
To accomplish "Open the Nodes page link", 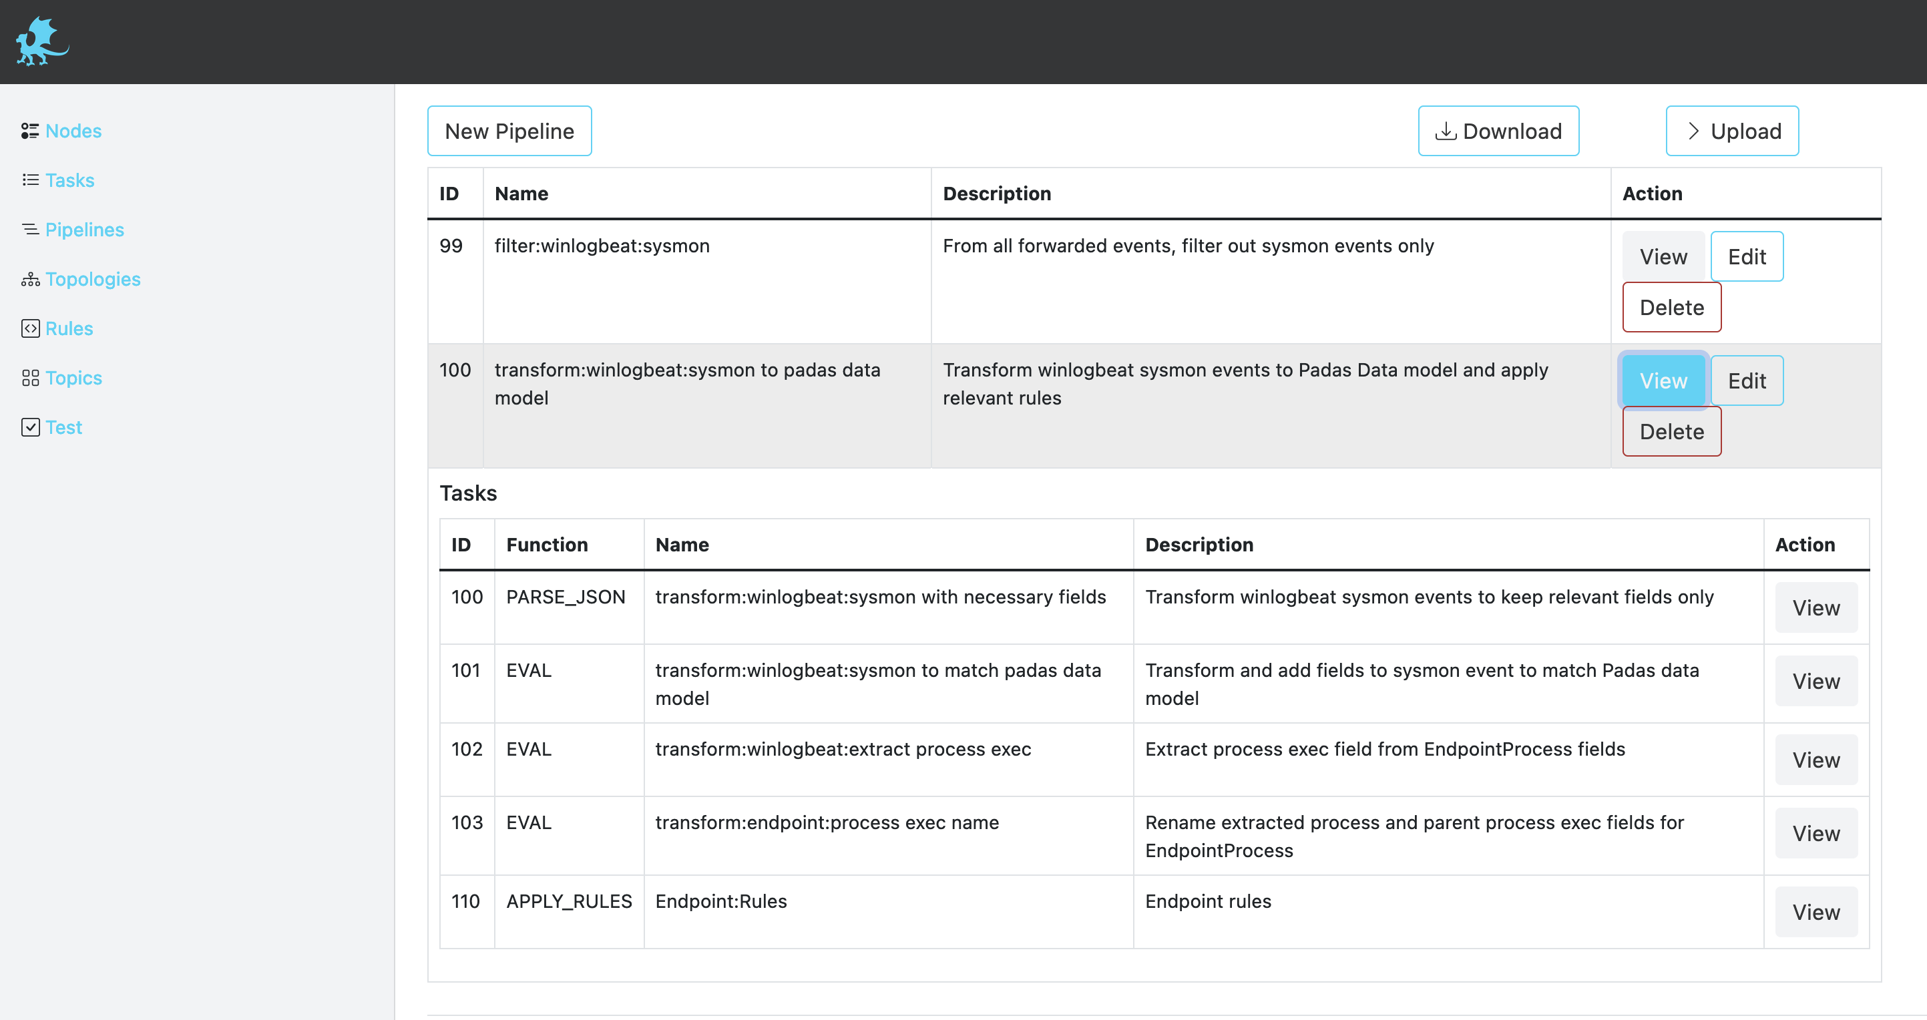I will click(x=73, y=131).
